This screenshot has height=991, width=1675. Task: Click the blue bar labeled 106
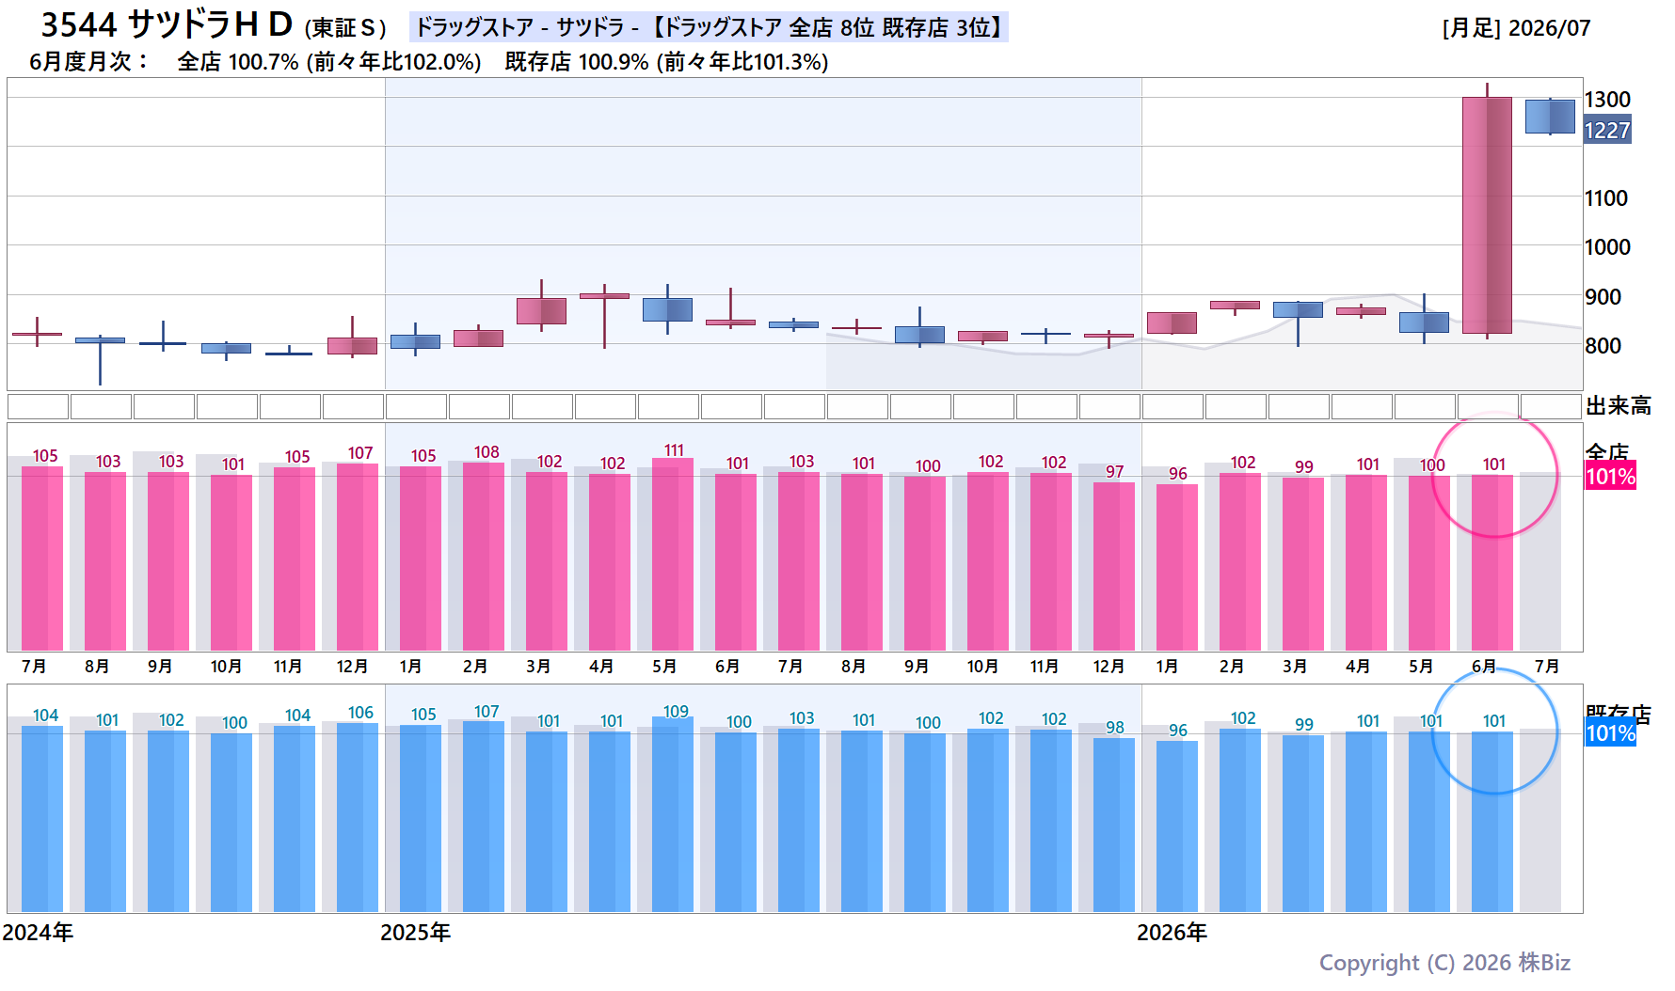tap(358, 817)
